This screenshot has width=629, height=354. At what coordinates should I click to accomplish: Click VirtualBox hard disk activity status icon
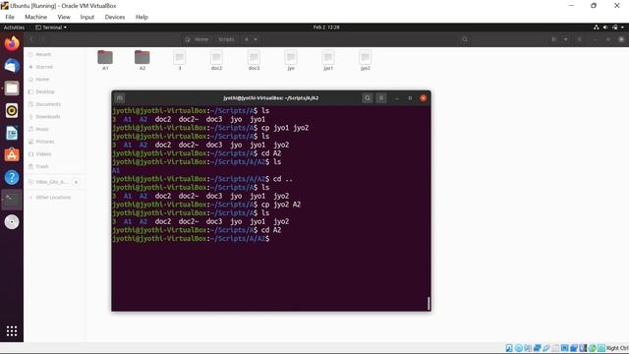pyautogui.click(x=509, y=348)
